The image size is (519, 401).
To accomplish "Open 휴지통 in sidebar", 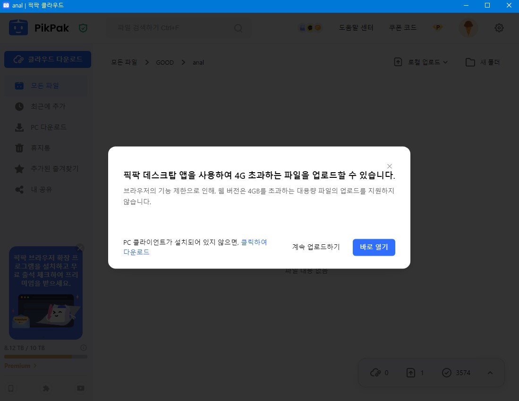I will 46,148.
